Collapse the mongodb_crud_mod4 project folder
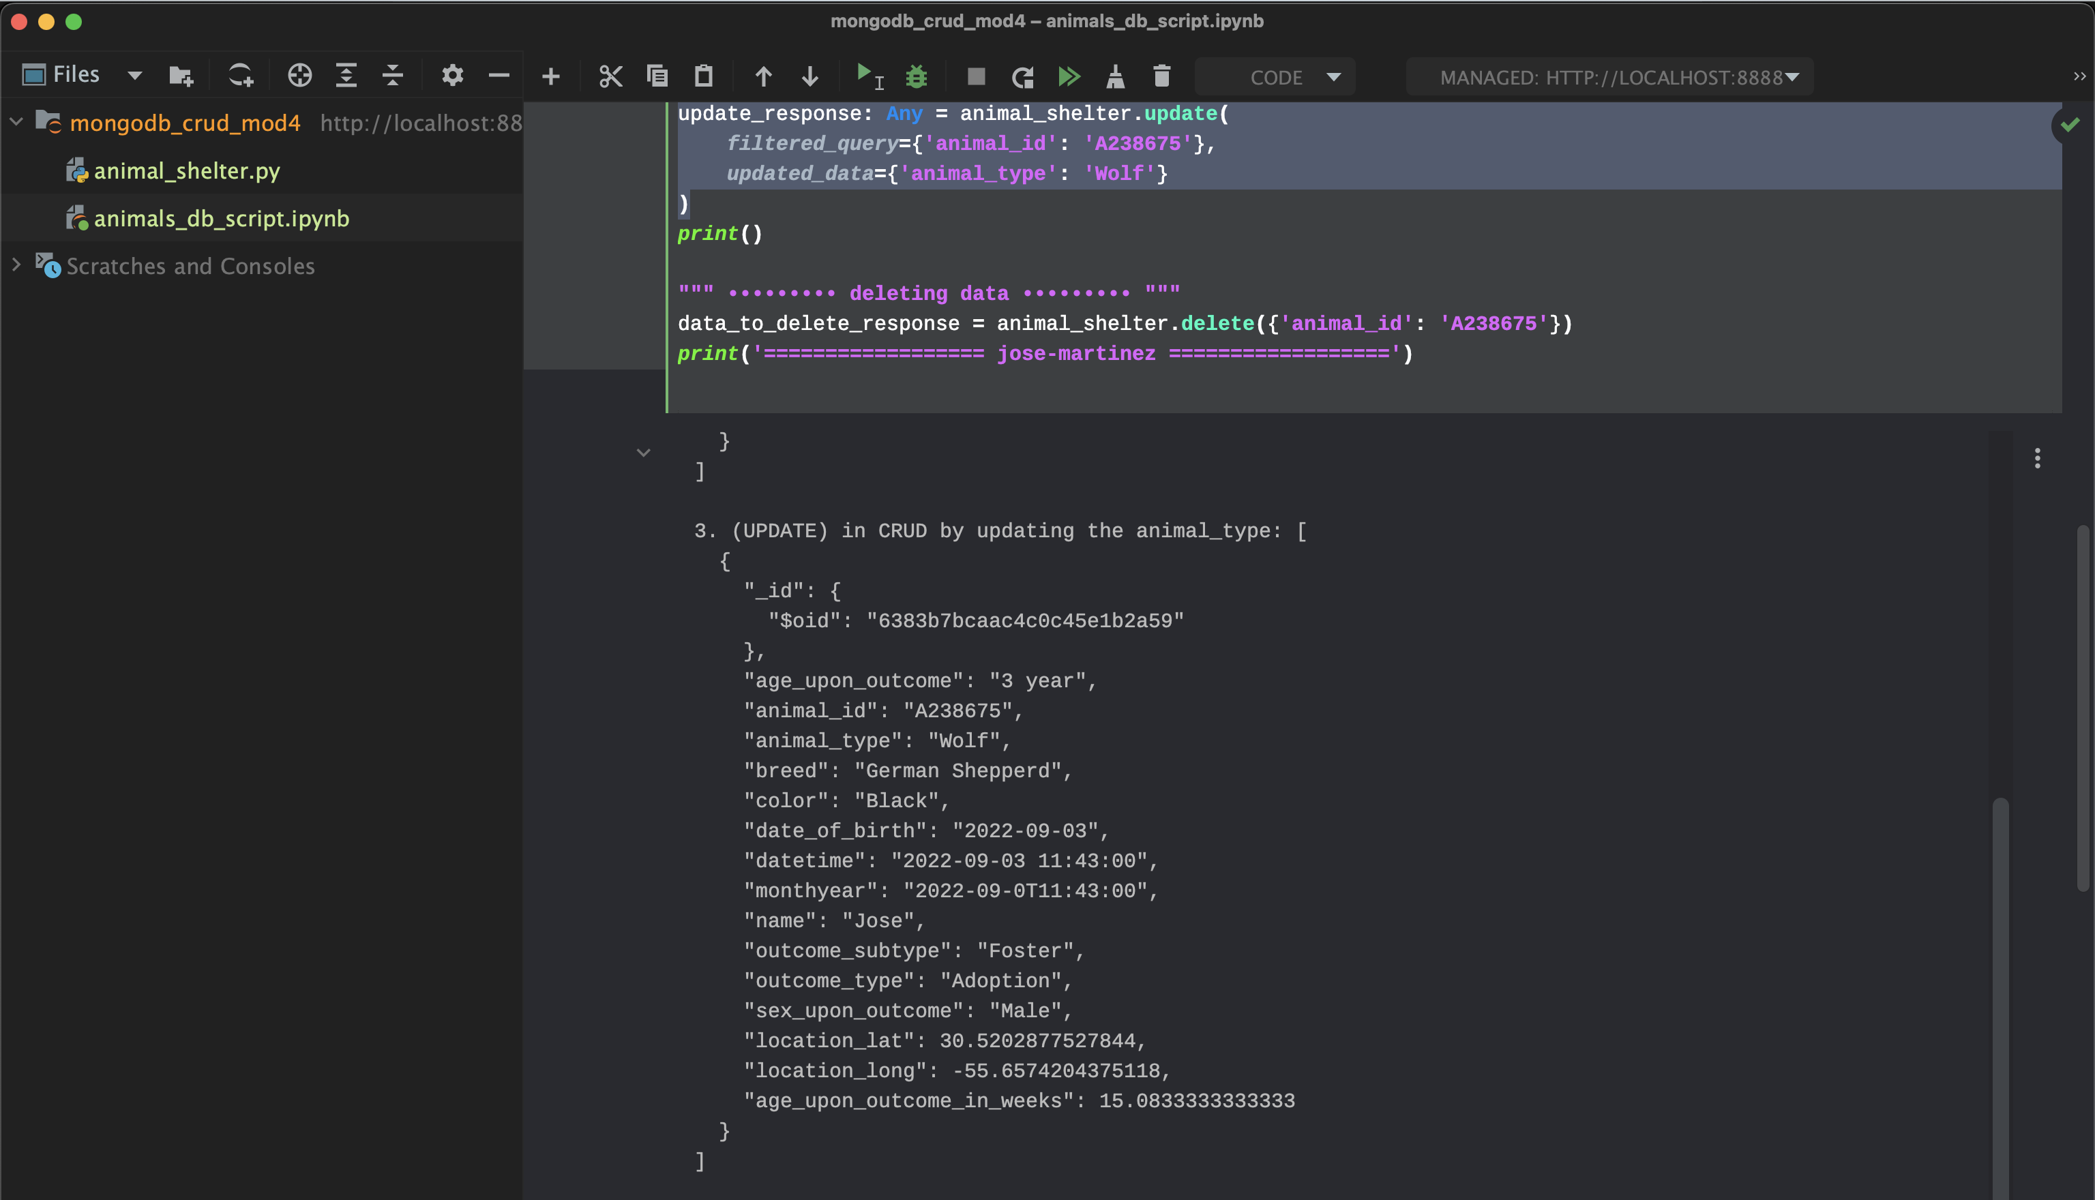Image resolution: width=2095 pixels, height=1200 pixels. click(16, 122)
